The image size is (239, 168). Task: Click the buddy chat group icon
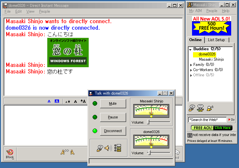coord(201,108)
